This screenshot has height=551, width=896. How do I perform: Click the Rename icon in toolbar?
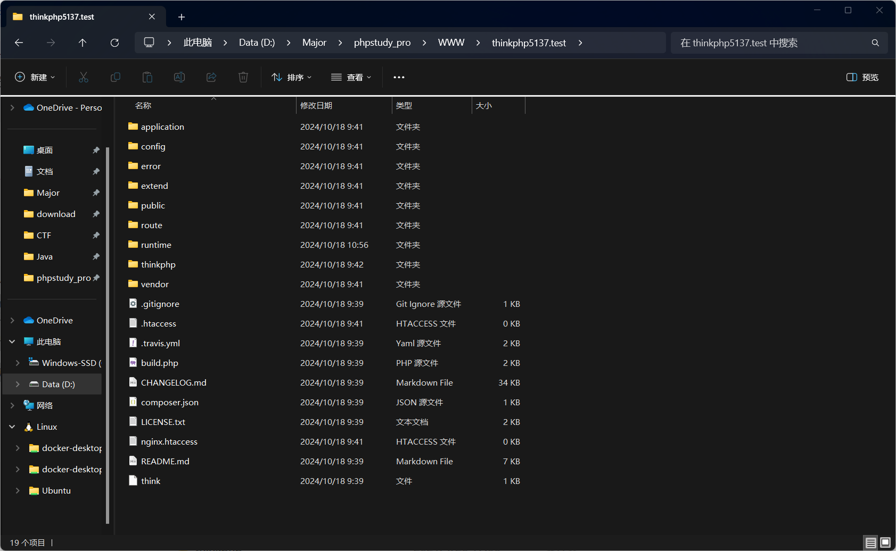click(179, 77)
